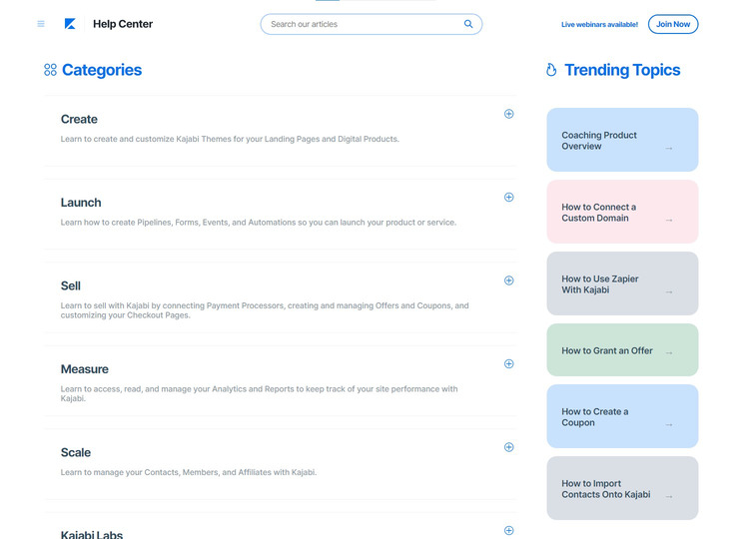Click the Categories grid icon

[x=50, y=70]
